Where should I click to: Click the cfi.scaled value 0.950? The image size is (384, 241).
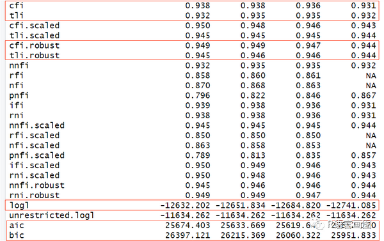point(198,26)
